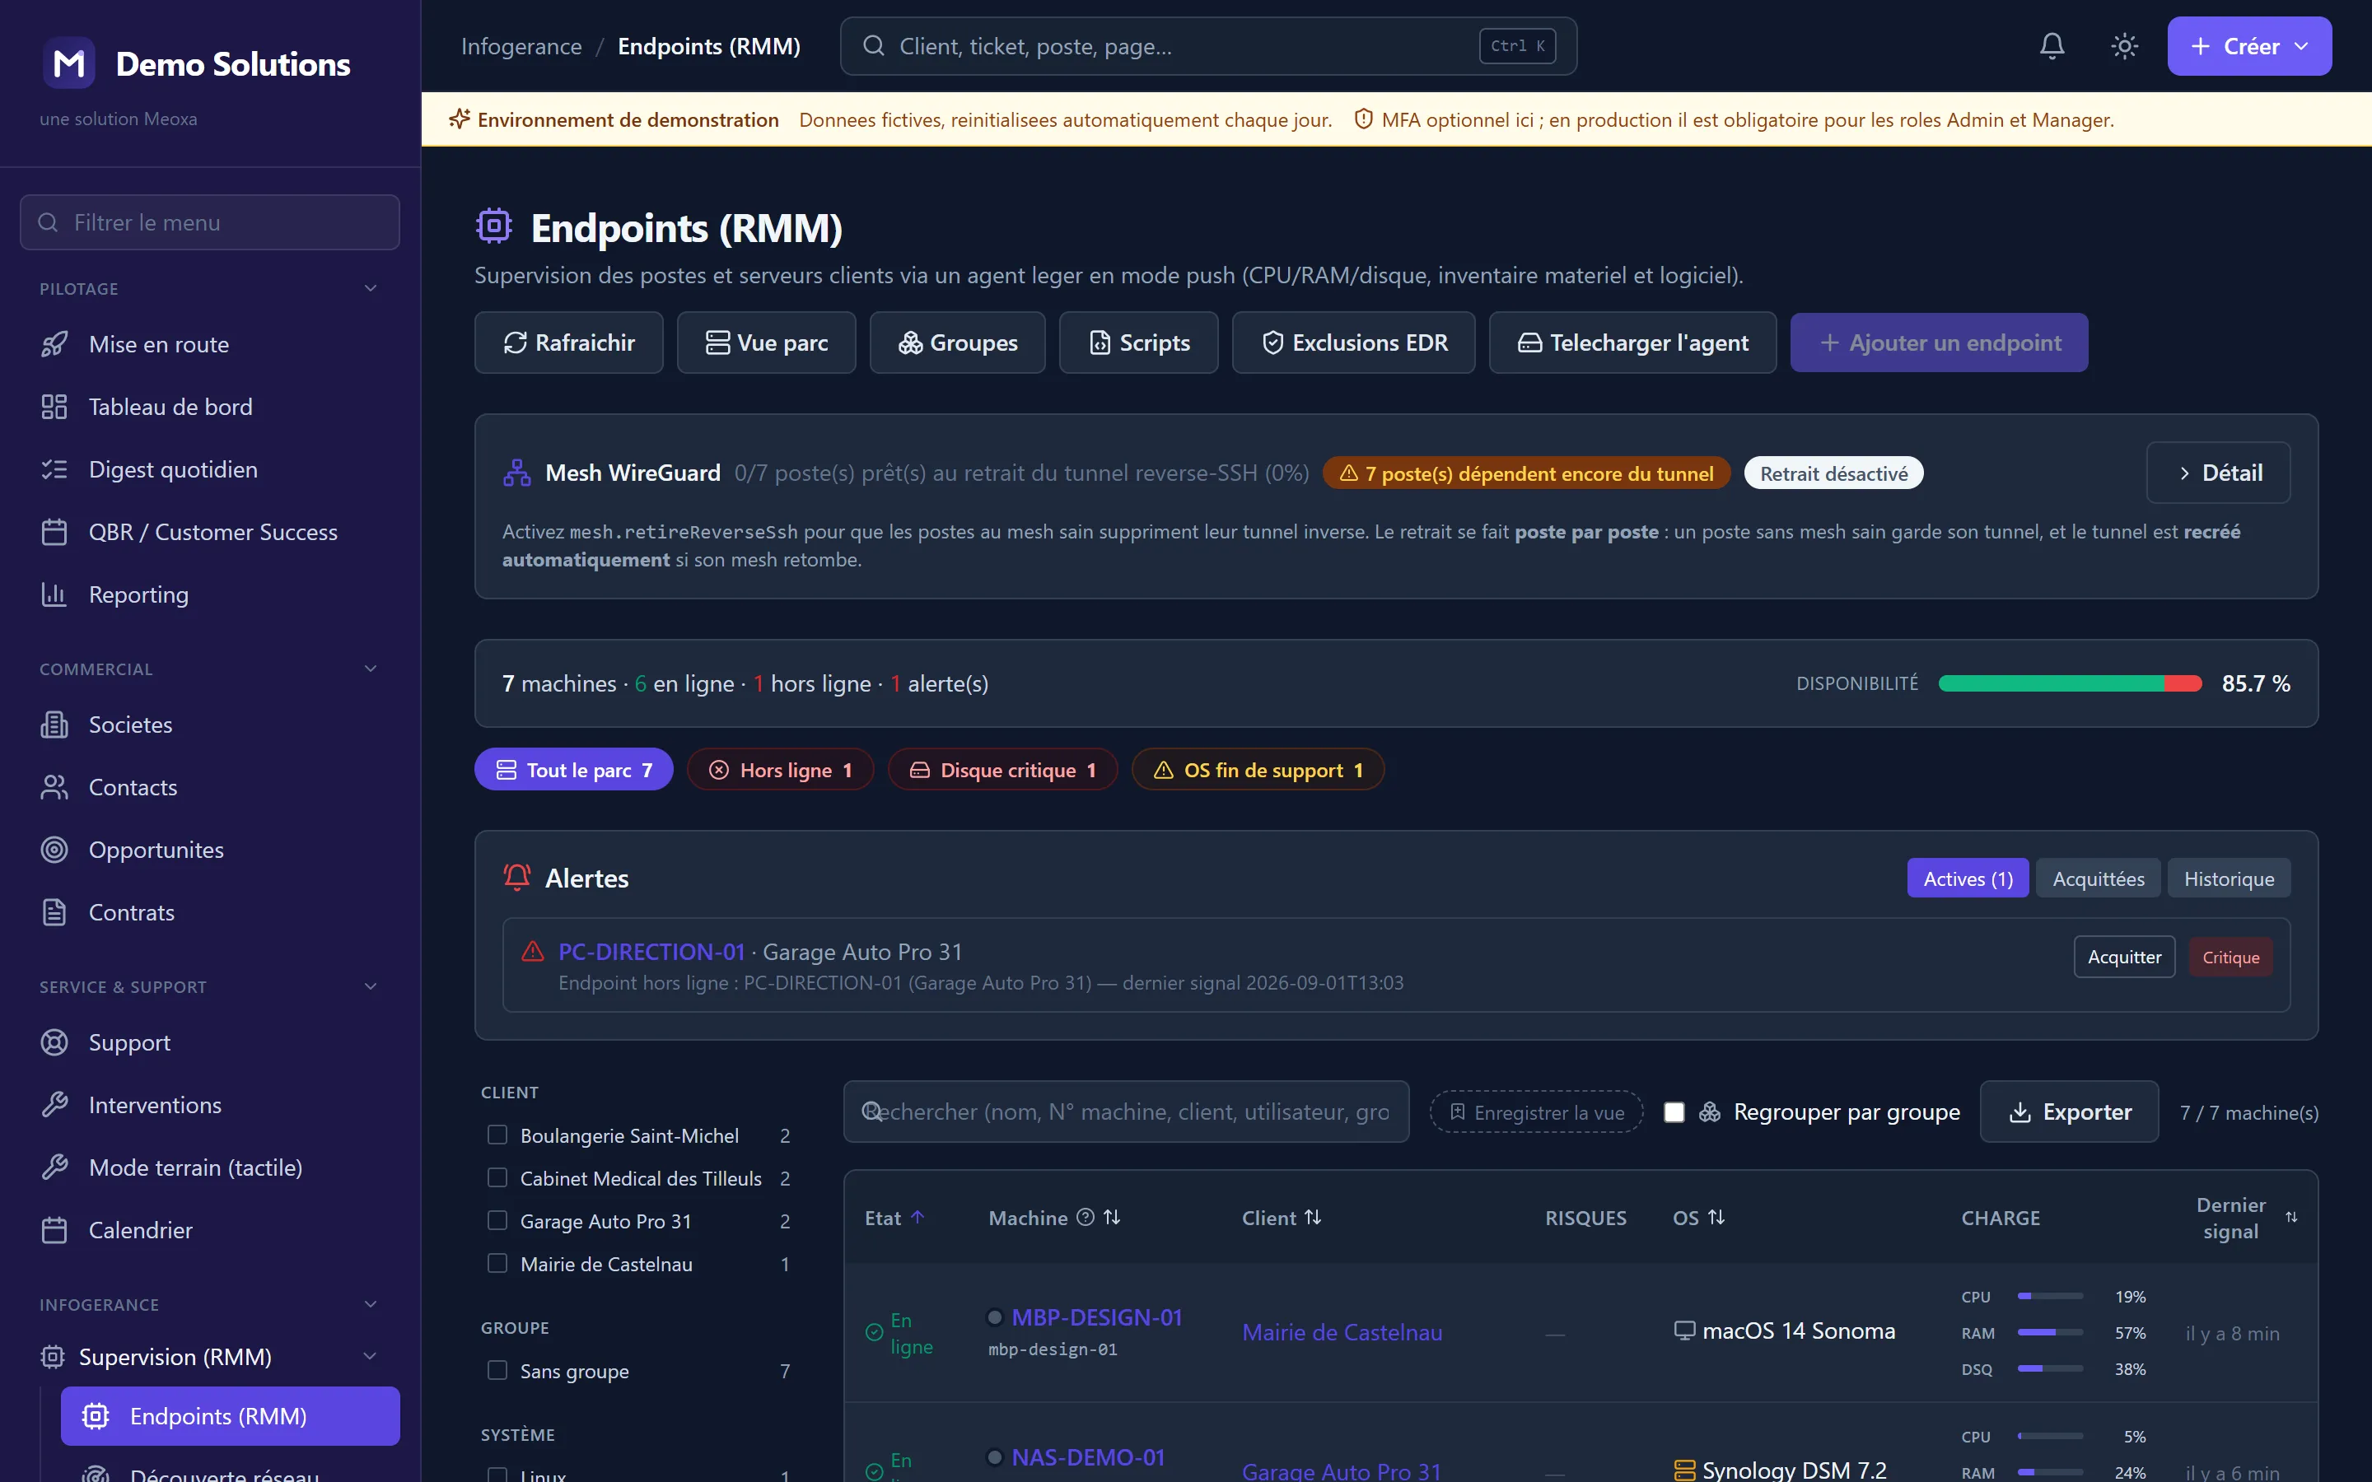The image size is (2372, 1482).
Task: Expand Mesh WireGuard Détail section
Action: (2218, 473)
